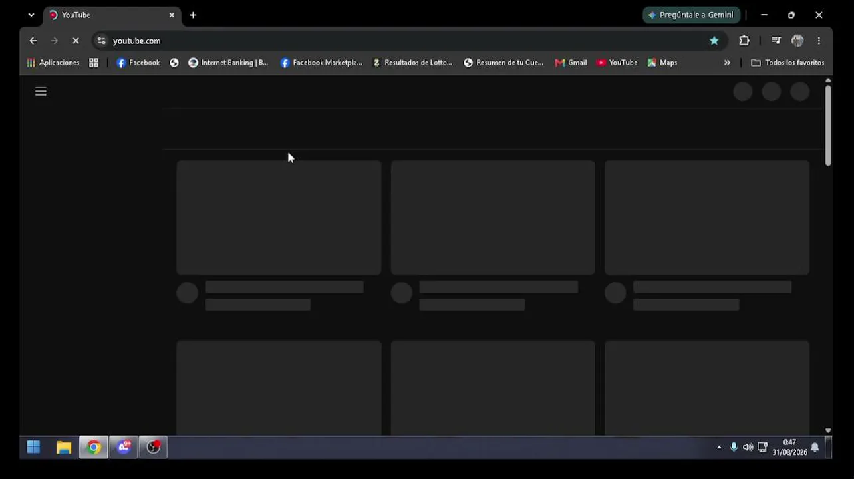Open the Internet Banking bookmark
The height and width of the screenshot is (479, 854).
228,63
